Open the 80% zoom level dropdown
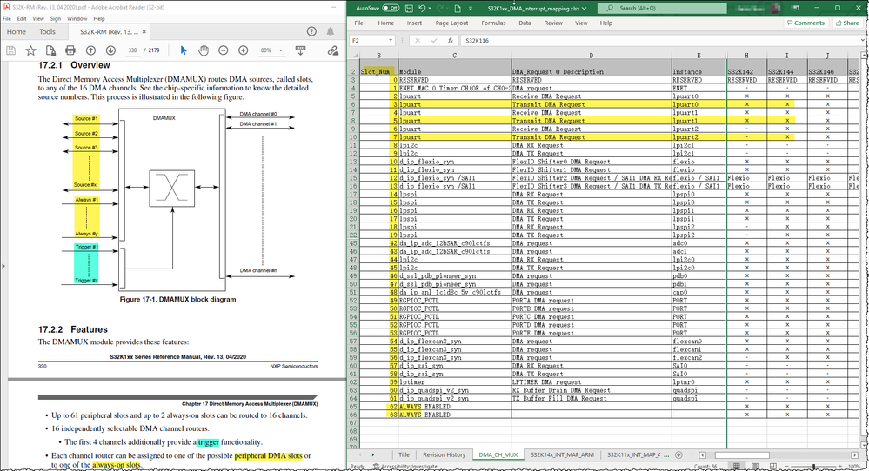This screenshot has height=471, width=869. coord(283,50)
